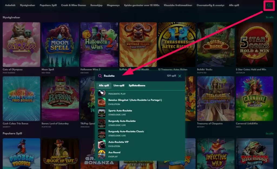Switch to the Alle spill search tab
Screen dimensions: 277x169
pos(104,86)
